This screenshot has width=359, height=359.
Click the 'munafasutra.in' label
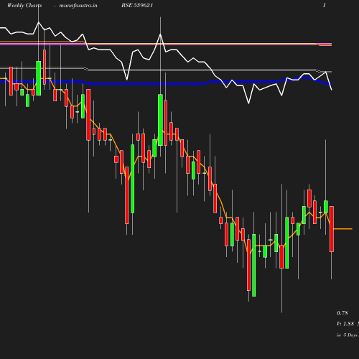point(78,5)
